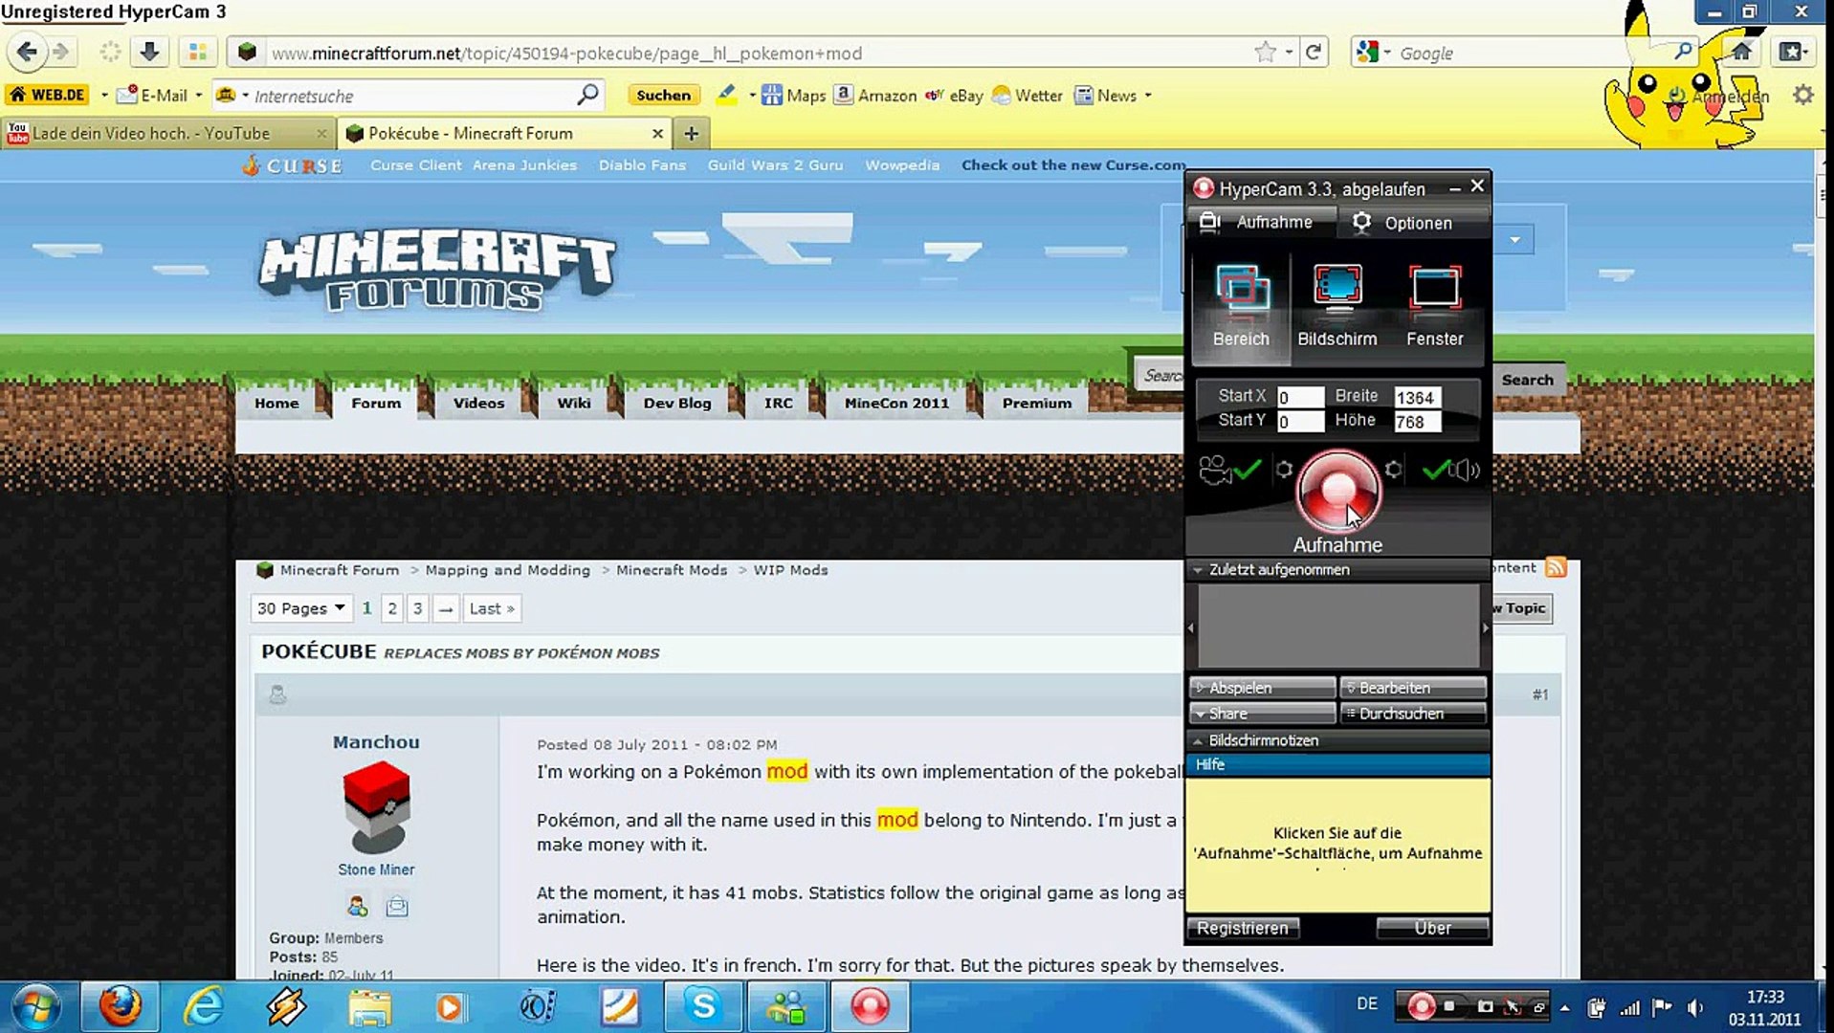Click the browser home icon
Image resolution: width=1834 pixels, height=1033 pixels.
coord(1741,52)
